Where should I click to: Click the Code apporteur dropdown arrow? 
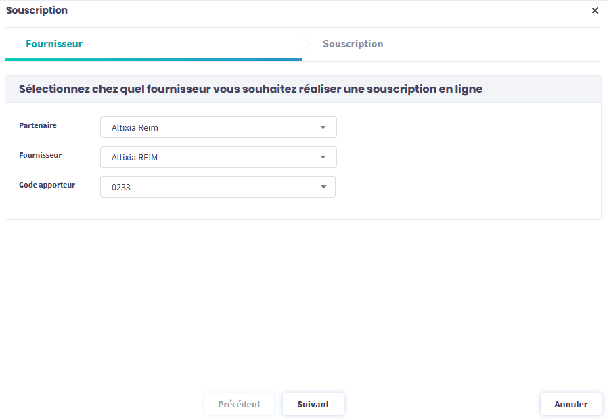point(323,187)
